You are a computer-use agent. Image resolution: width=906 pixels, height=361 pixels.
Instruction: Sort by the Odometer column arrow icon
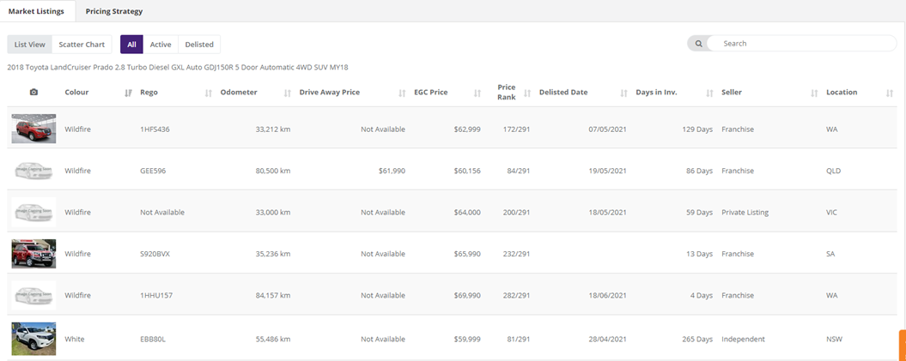pos(287,93)
